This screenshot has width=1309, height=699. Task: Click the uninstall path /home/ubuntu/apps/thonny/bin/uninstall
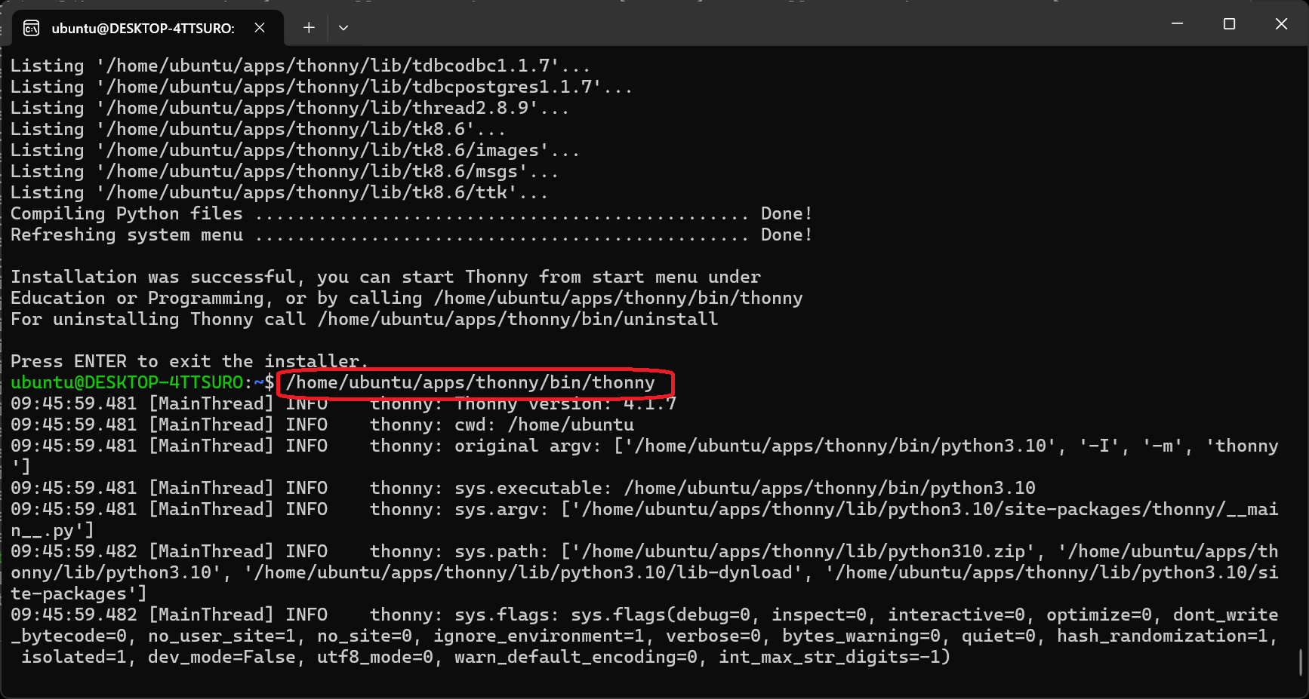[x=518, y=319]
